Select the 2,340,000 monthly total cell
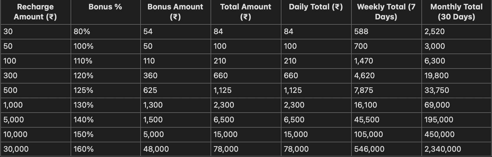This screenshot has width=492, height=157. [443, 149]
